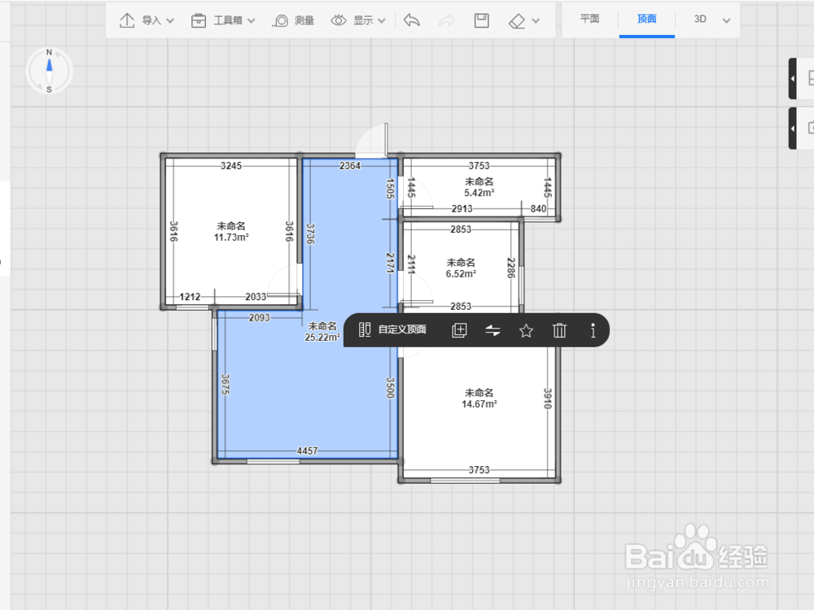This screenshot has width=814, height=610.
Task: Click the 显示 eye icon
Action: coord(339,21)
